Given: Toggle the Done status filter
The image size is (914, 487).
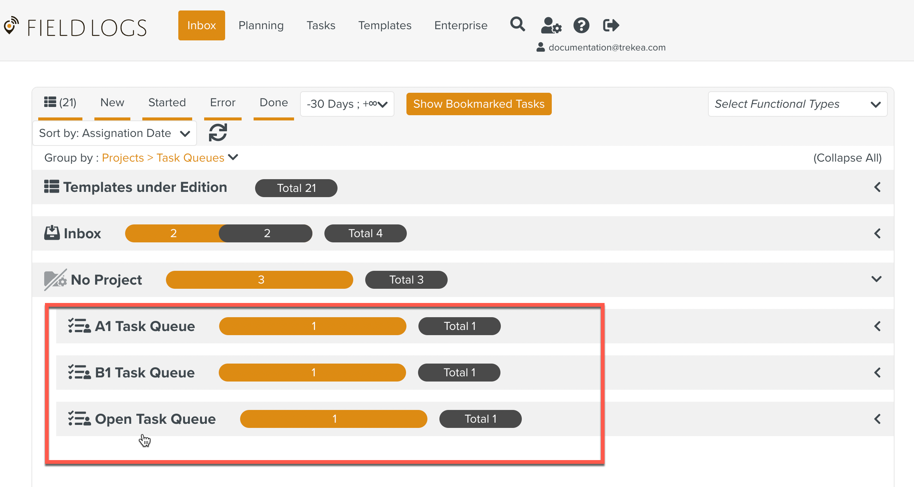Looking at the screenshot, I should [x=273, y=102].
